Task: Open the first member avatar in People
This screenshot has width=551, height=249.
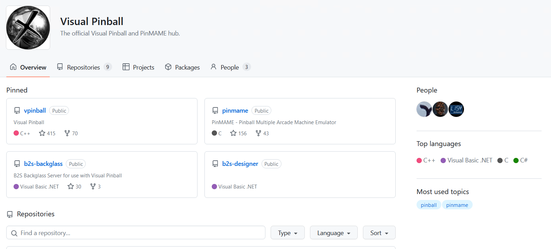Action: click(x=424, y=109)
